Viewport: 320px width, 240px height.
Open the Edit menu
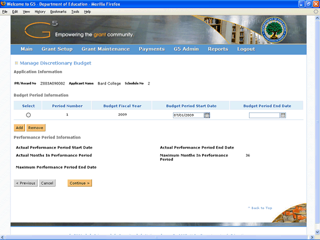[15, 11]
